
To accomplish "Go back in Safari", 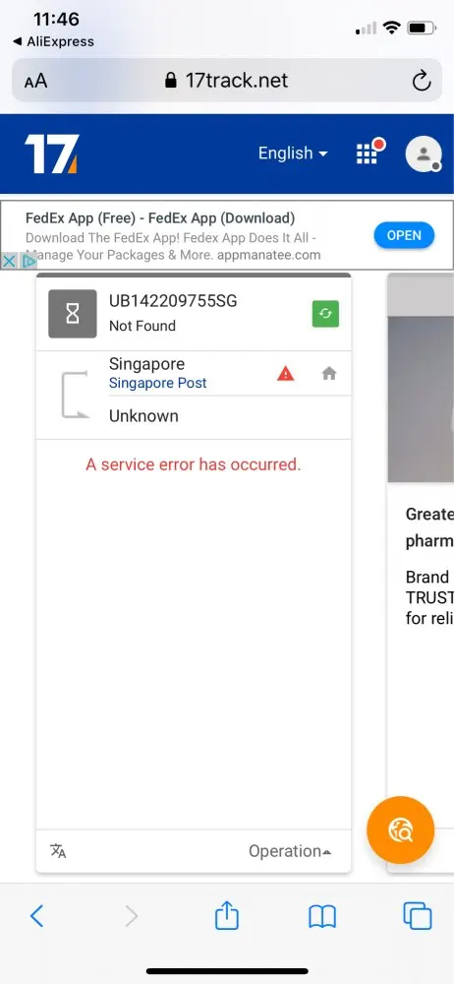I will (x=37, y=917).
